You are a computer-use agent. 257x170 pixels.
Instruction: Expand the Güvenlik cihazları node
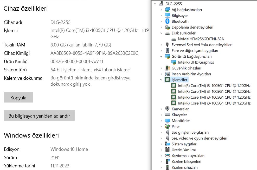(161, 68)
